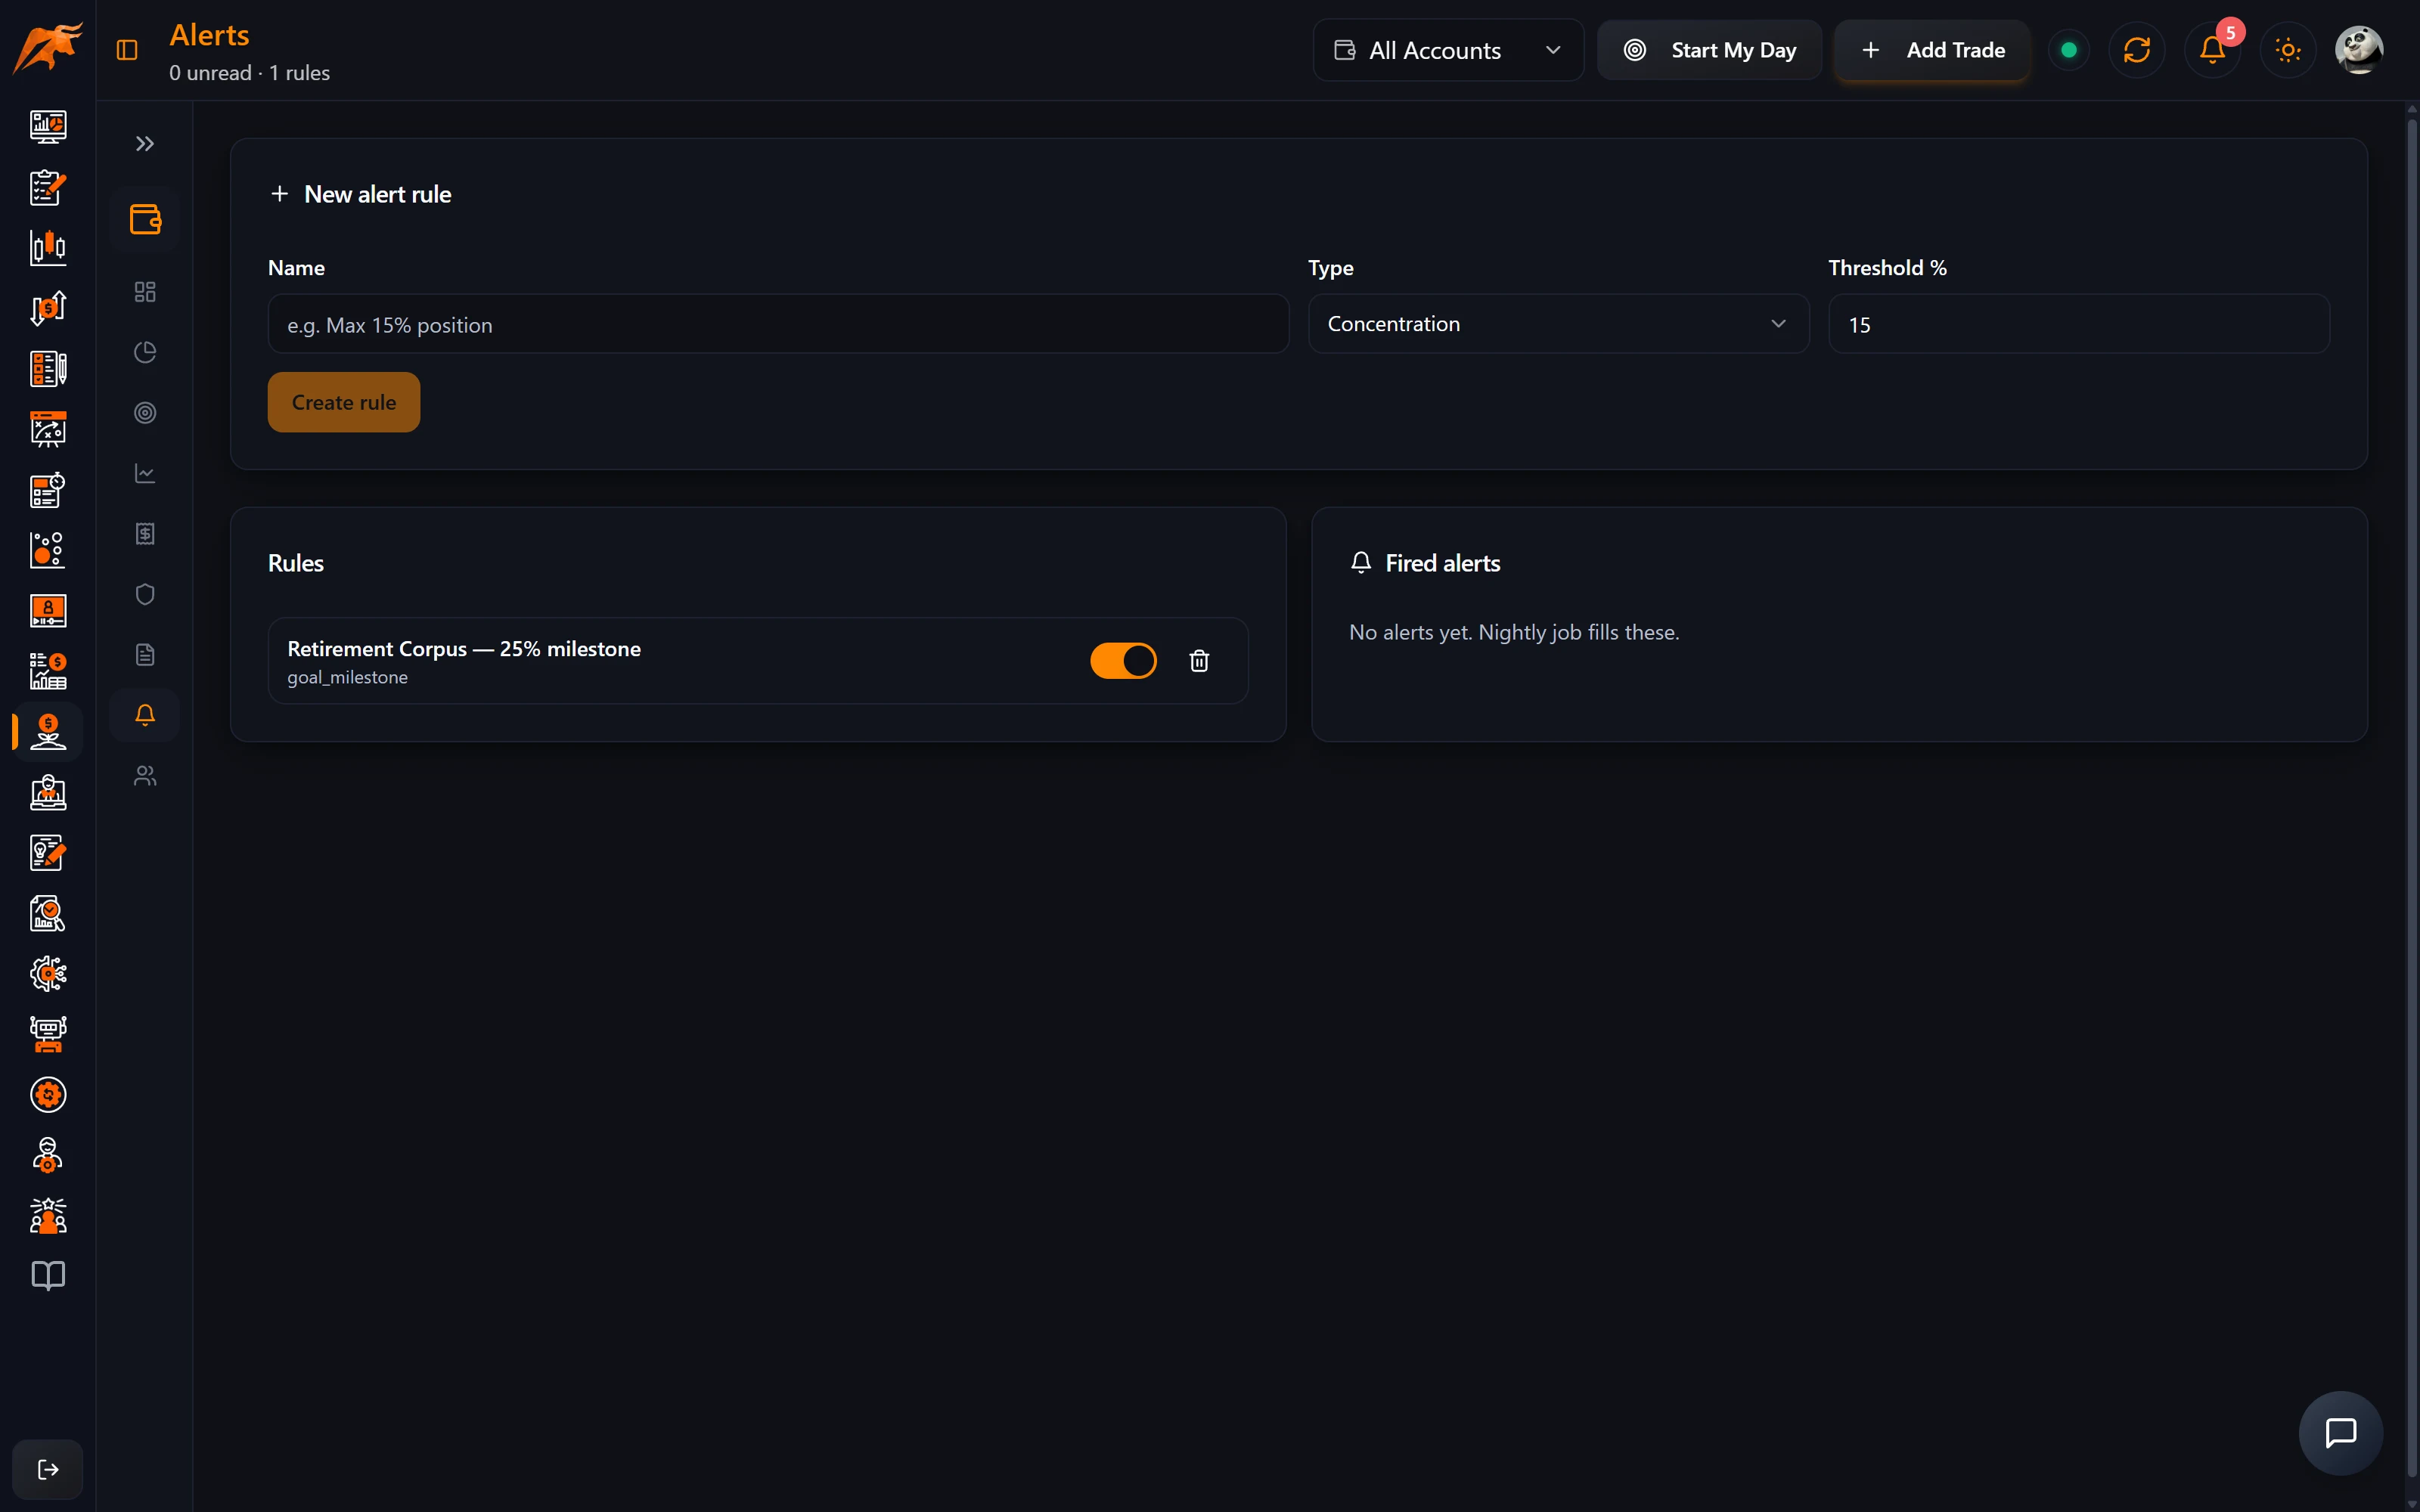
Task: Expand secondary sidebar with double chevron
Action: coord(145,144)
